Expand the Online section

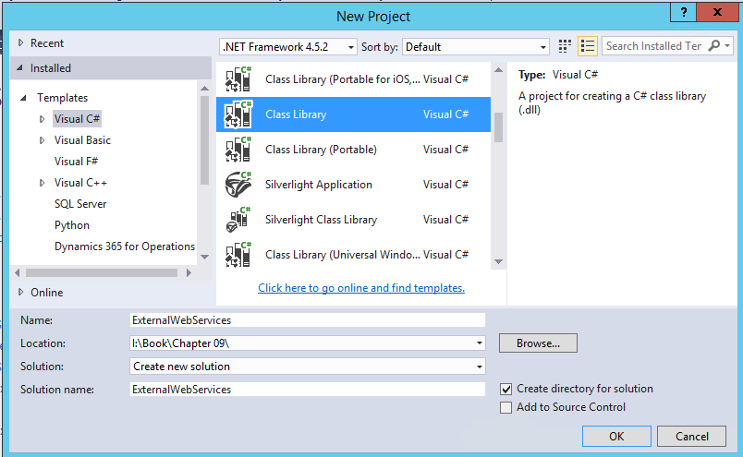[20, 292]
